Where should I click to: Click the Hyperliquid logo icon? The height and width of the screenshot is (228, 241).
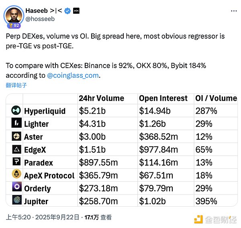16,110
